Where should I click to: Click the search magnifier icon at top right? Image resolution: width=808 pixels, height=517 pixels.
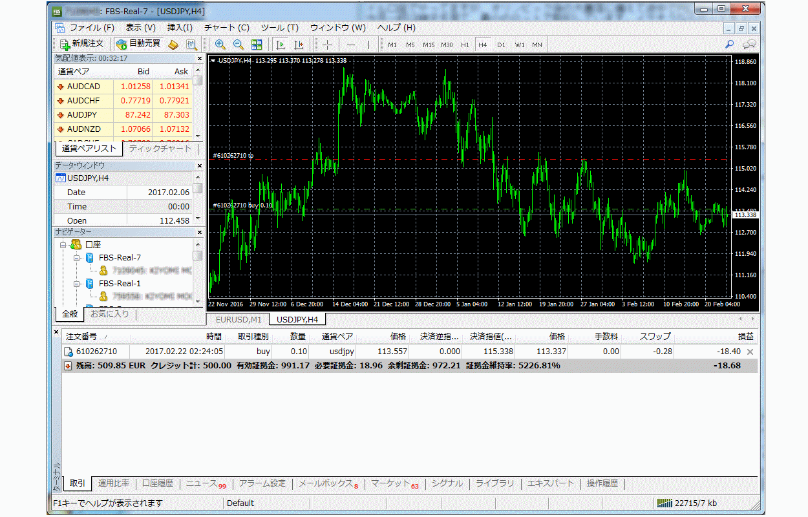[x=730, y=45]
